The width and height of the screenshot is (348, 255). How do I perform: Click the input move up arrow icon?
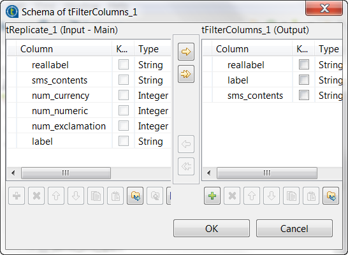(x=56, y=196)
